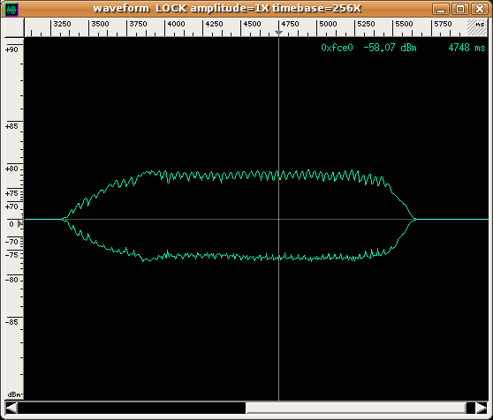Click the +80 level on amplitude scale
493x420 pixels.
click(12, 169)
